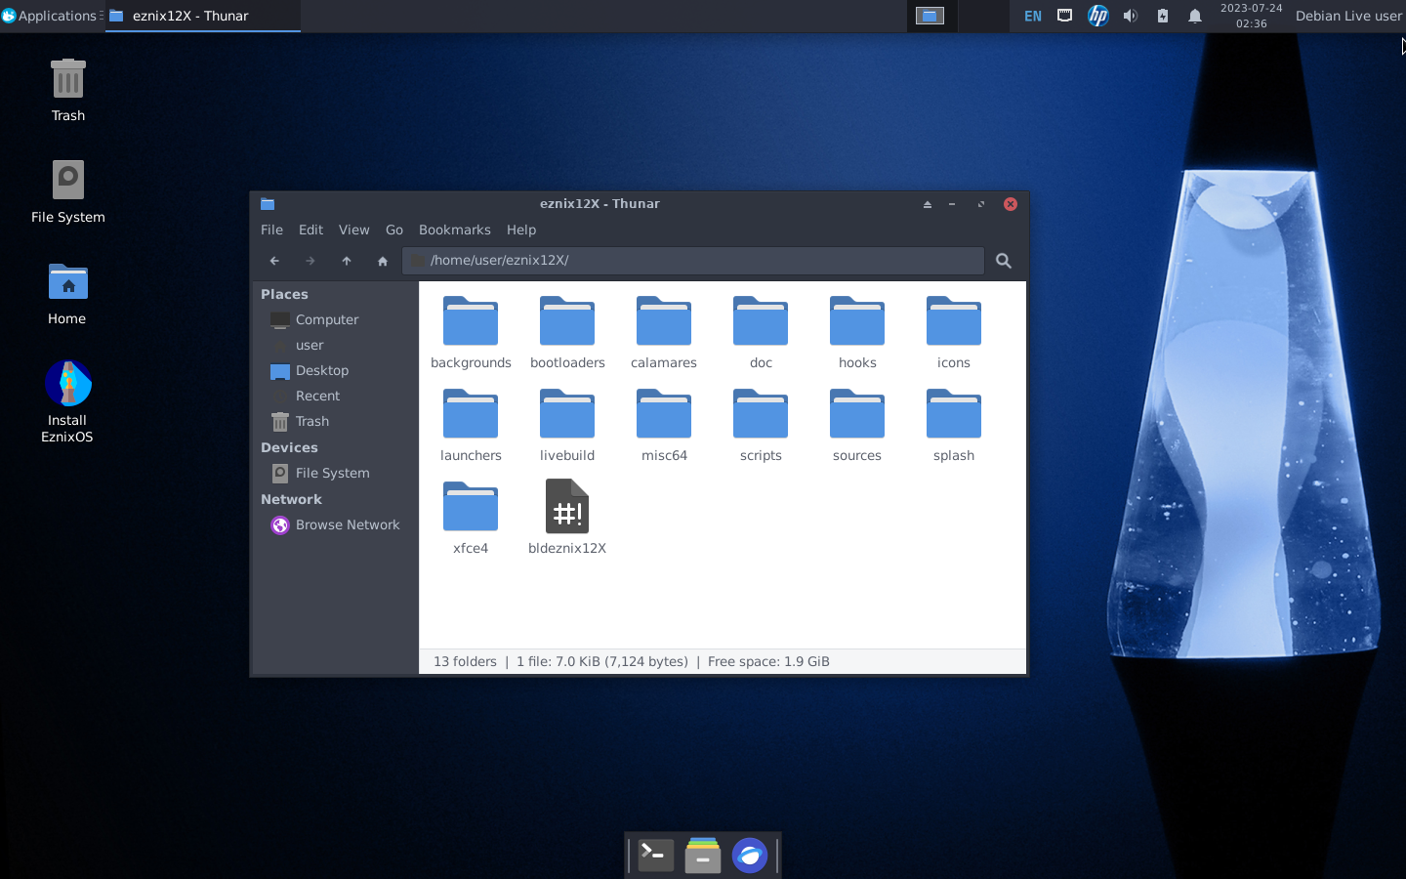The image size is (1406, 879).
Task: Select the xfce4 folder icon
Action: click(471, 507)
